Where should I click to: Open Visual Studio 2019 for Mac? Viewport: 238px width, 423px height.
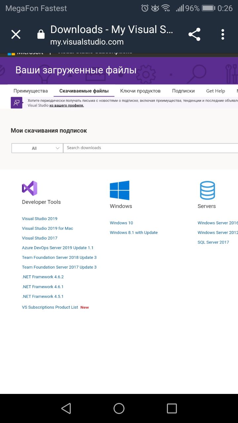48,228
